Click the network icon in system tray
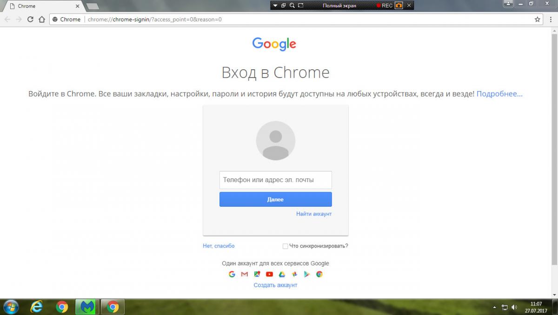The width and height of the screenshot is (558, 315). (x=505, y=307)
